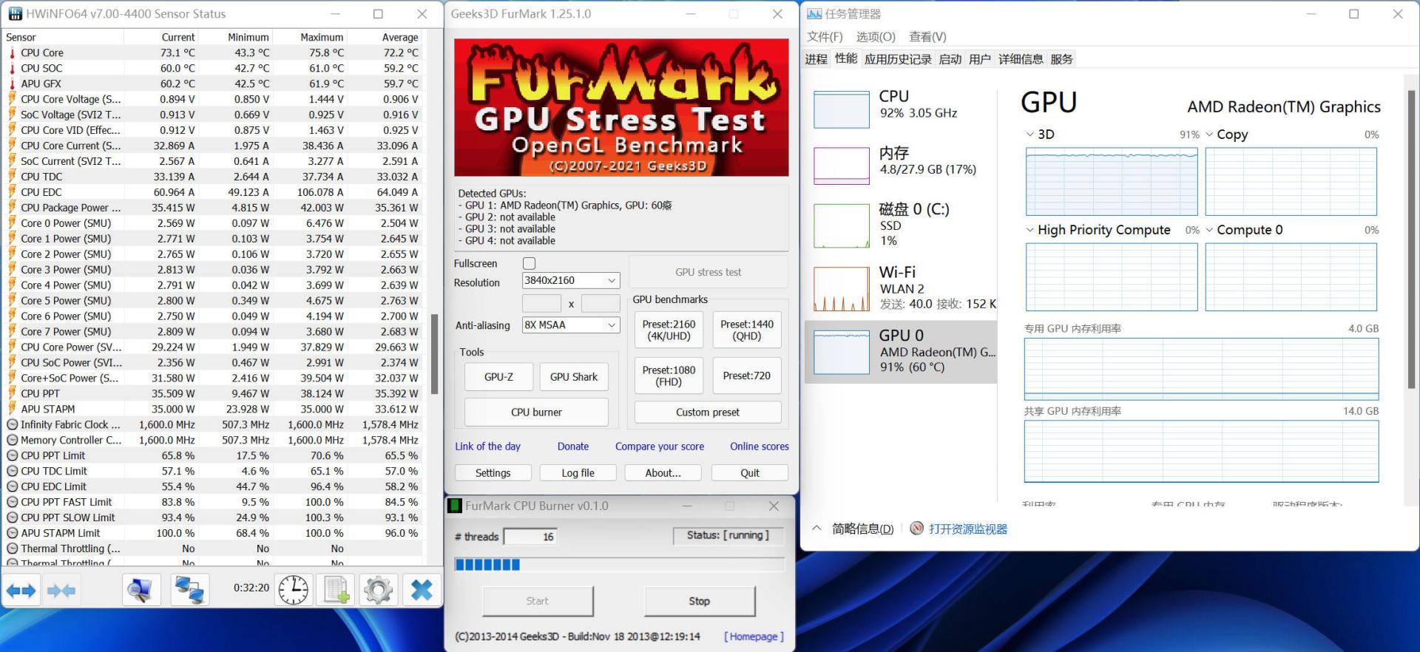Click the resource monitor icon in Task Manager

[x=917, y=529]
